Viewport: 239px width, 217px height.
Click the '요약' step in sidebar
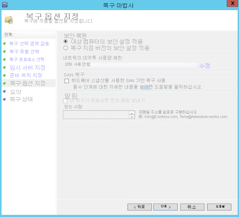[x=16, y=92]
